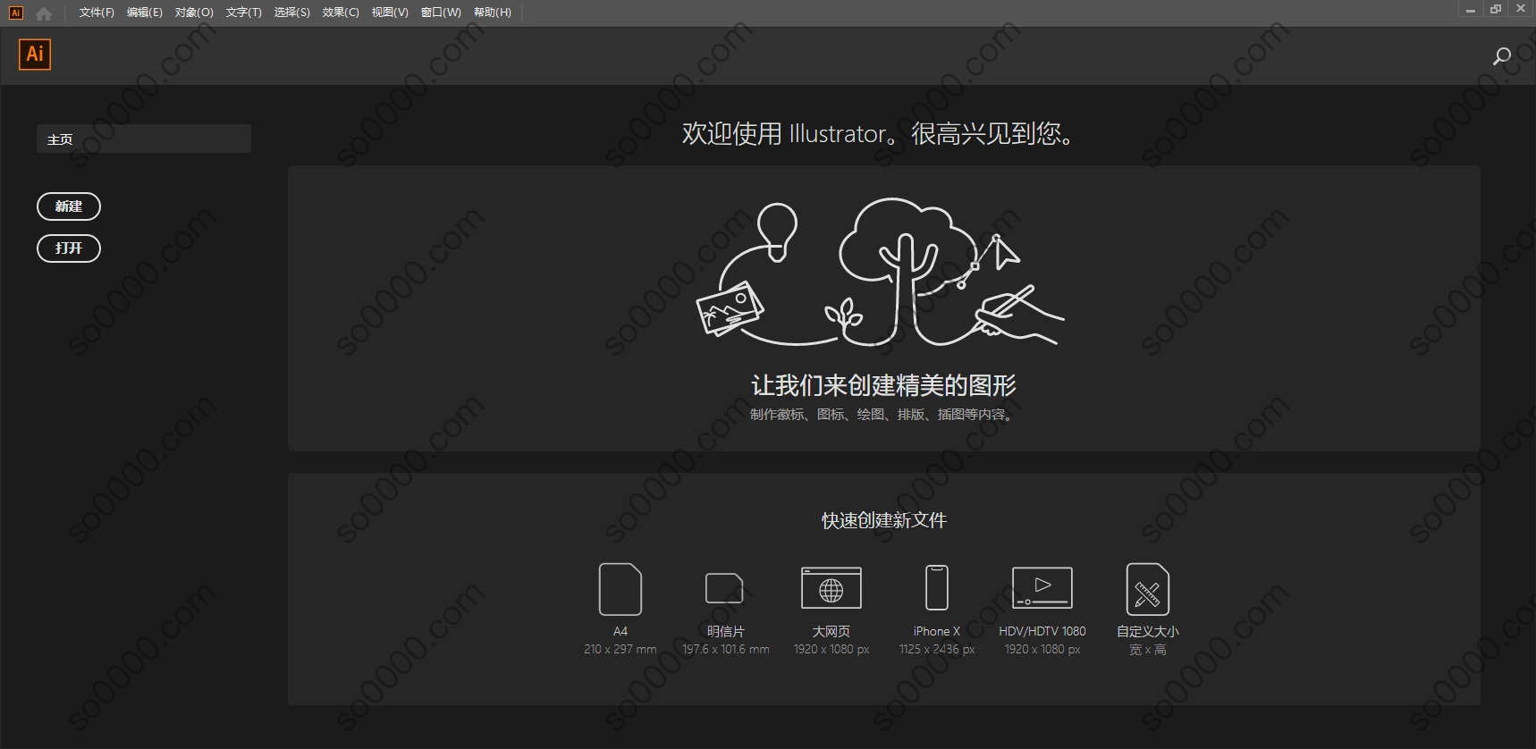
Task: Choose the HDV/HDTV 1080 preset icon
Action: pos(1042,588)
